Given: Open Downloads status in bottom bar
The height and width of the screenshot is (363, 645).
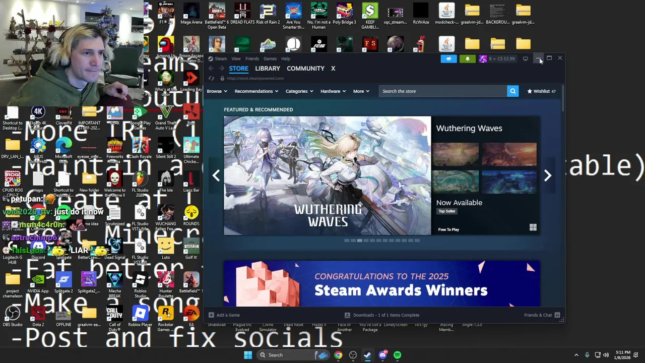Looking at the screenshot, I should click(382, 315).
